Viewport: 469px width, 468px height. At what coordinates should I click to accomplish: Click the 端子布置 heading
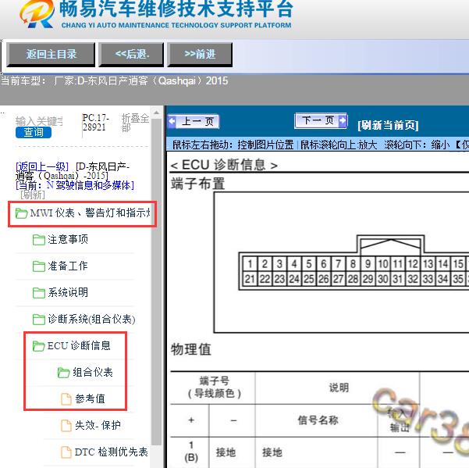point(197,184)
